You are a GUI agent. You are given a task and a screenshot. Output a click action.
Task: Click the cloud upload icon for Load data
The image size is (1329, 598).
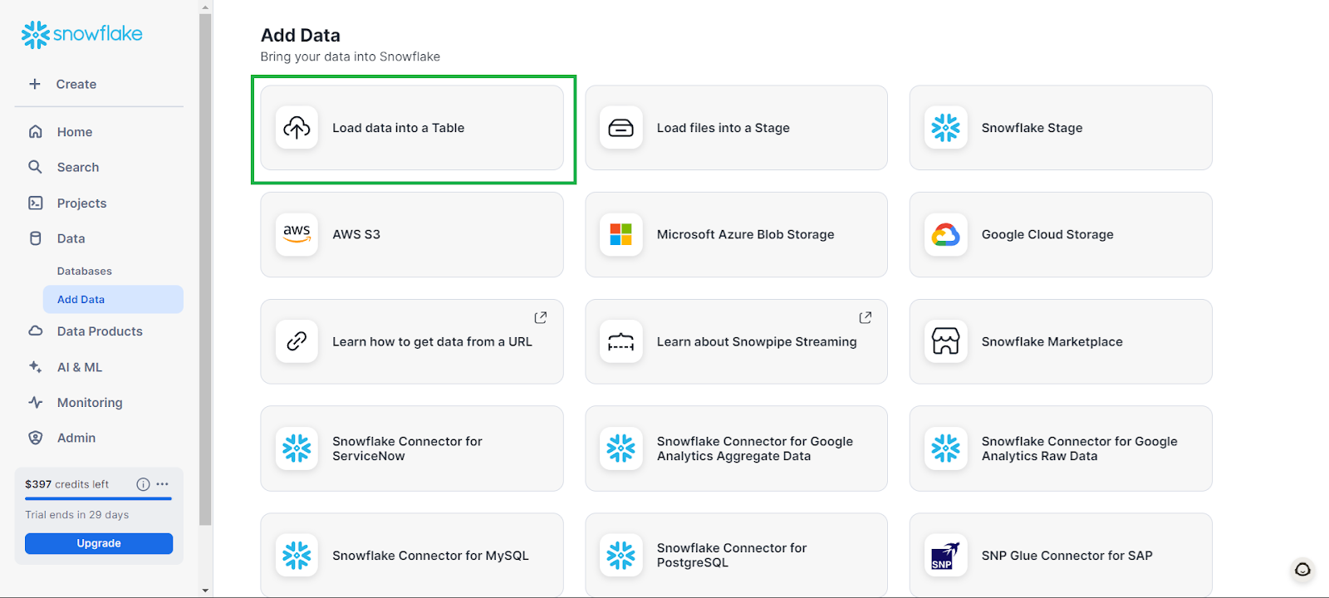[297, 128]
